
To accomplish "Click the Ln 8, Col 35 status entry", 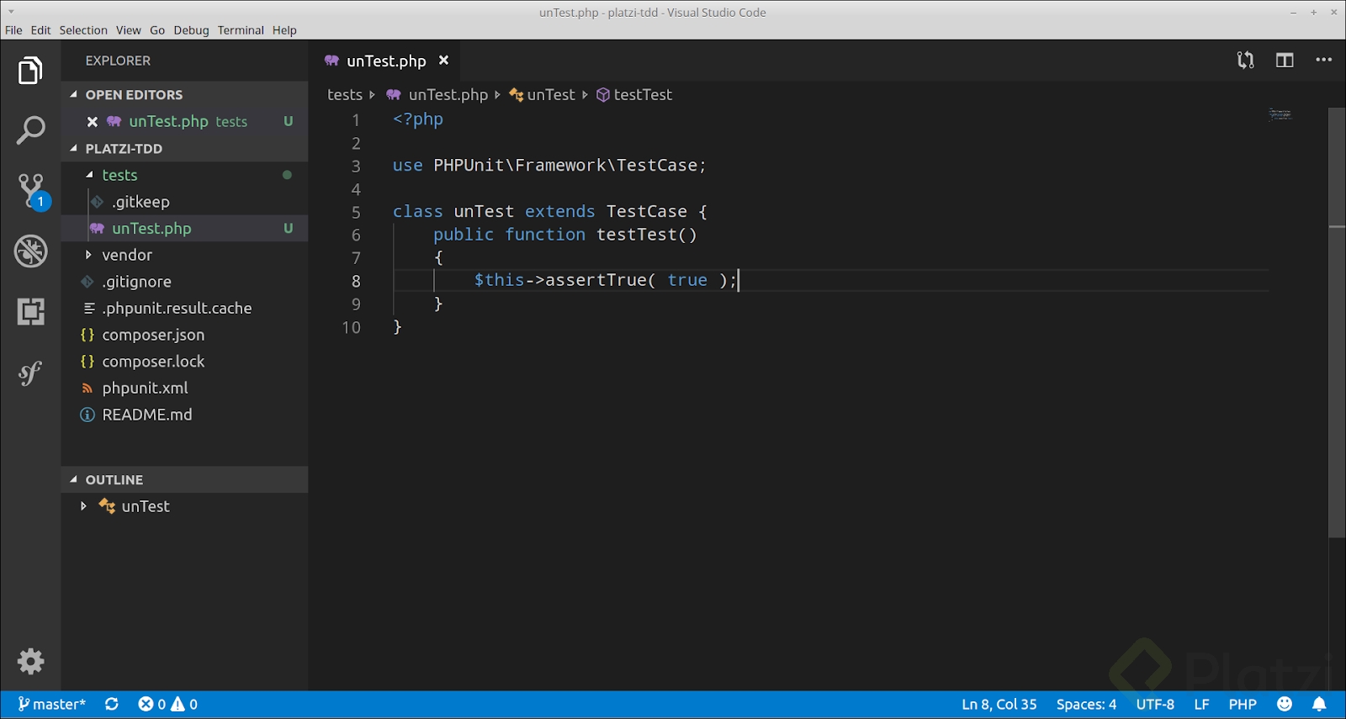I will (999, 705).
